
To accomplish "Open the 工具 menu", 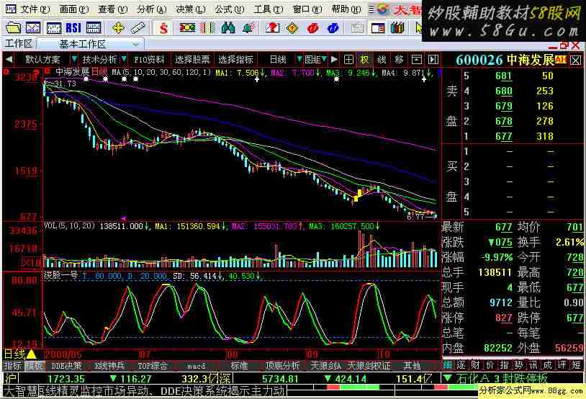I will [269, 9].
